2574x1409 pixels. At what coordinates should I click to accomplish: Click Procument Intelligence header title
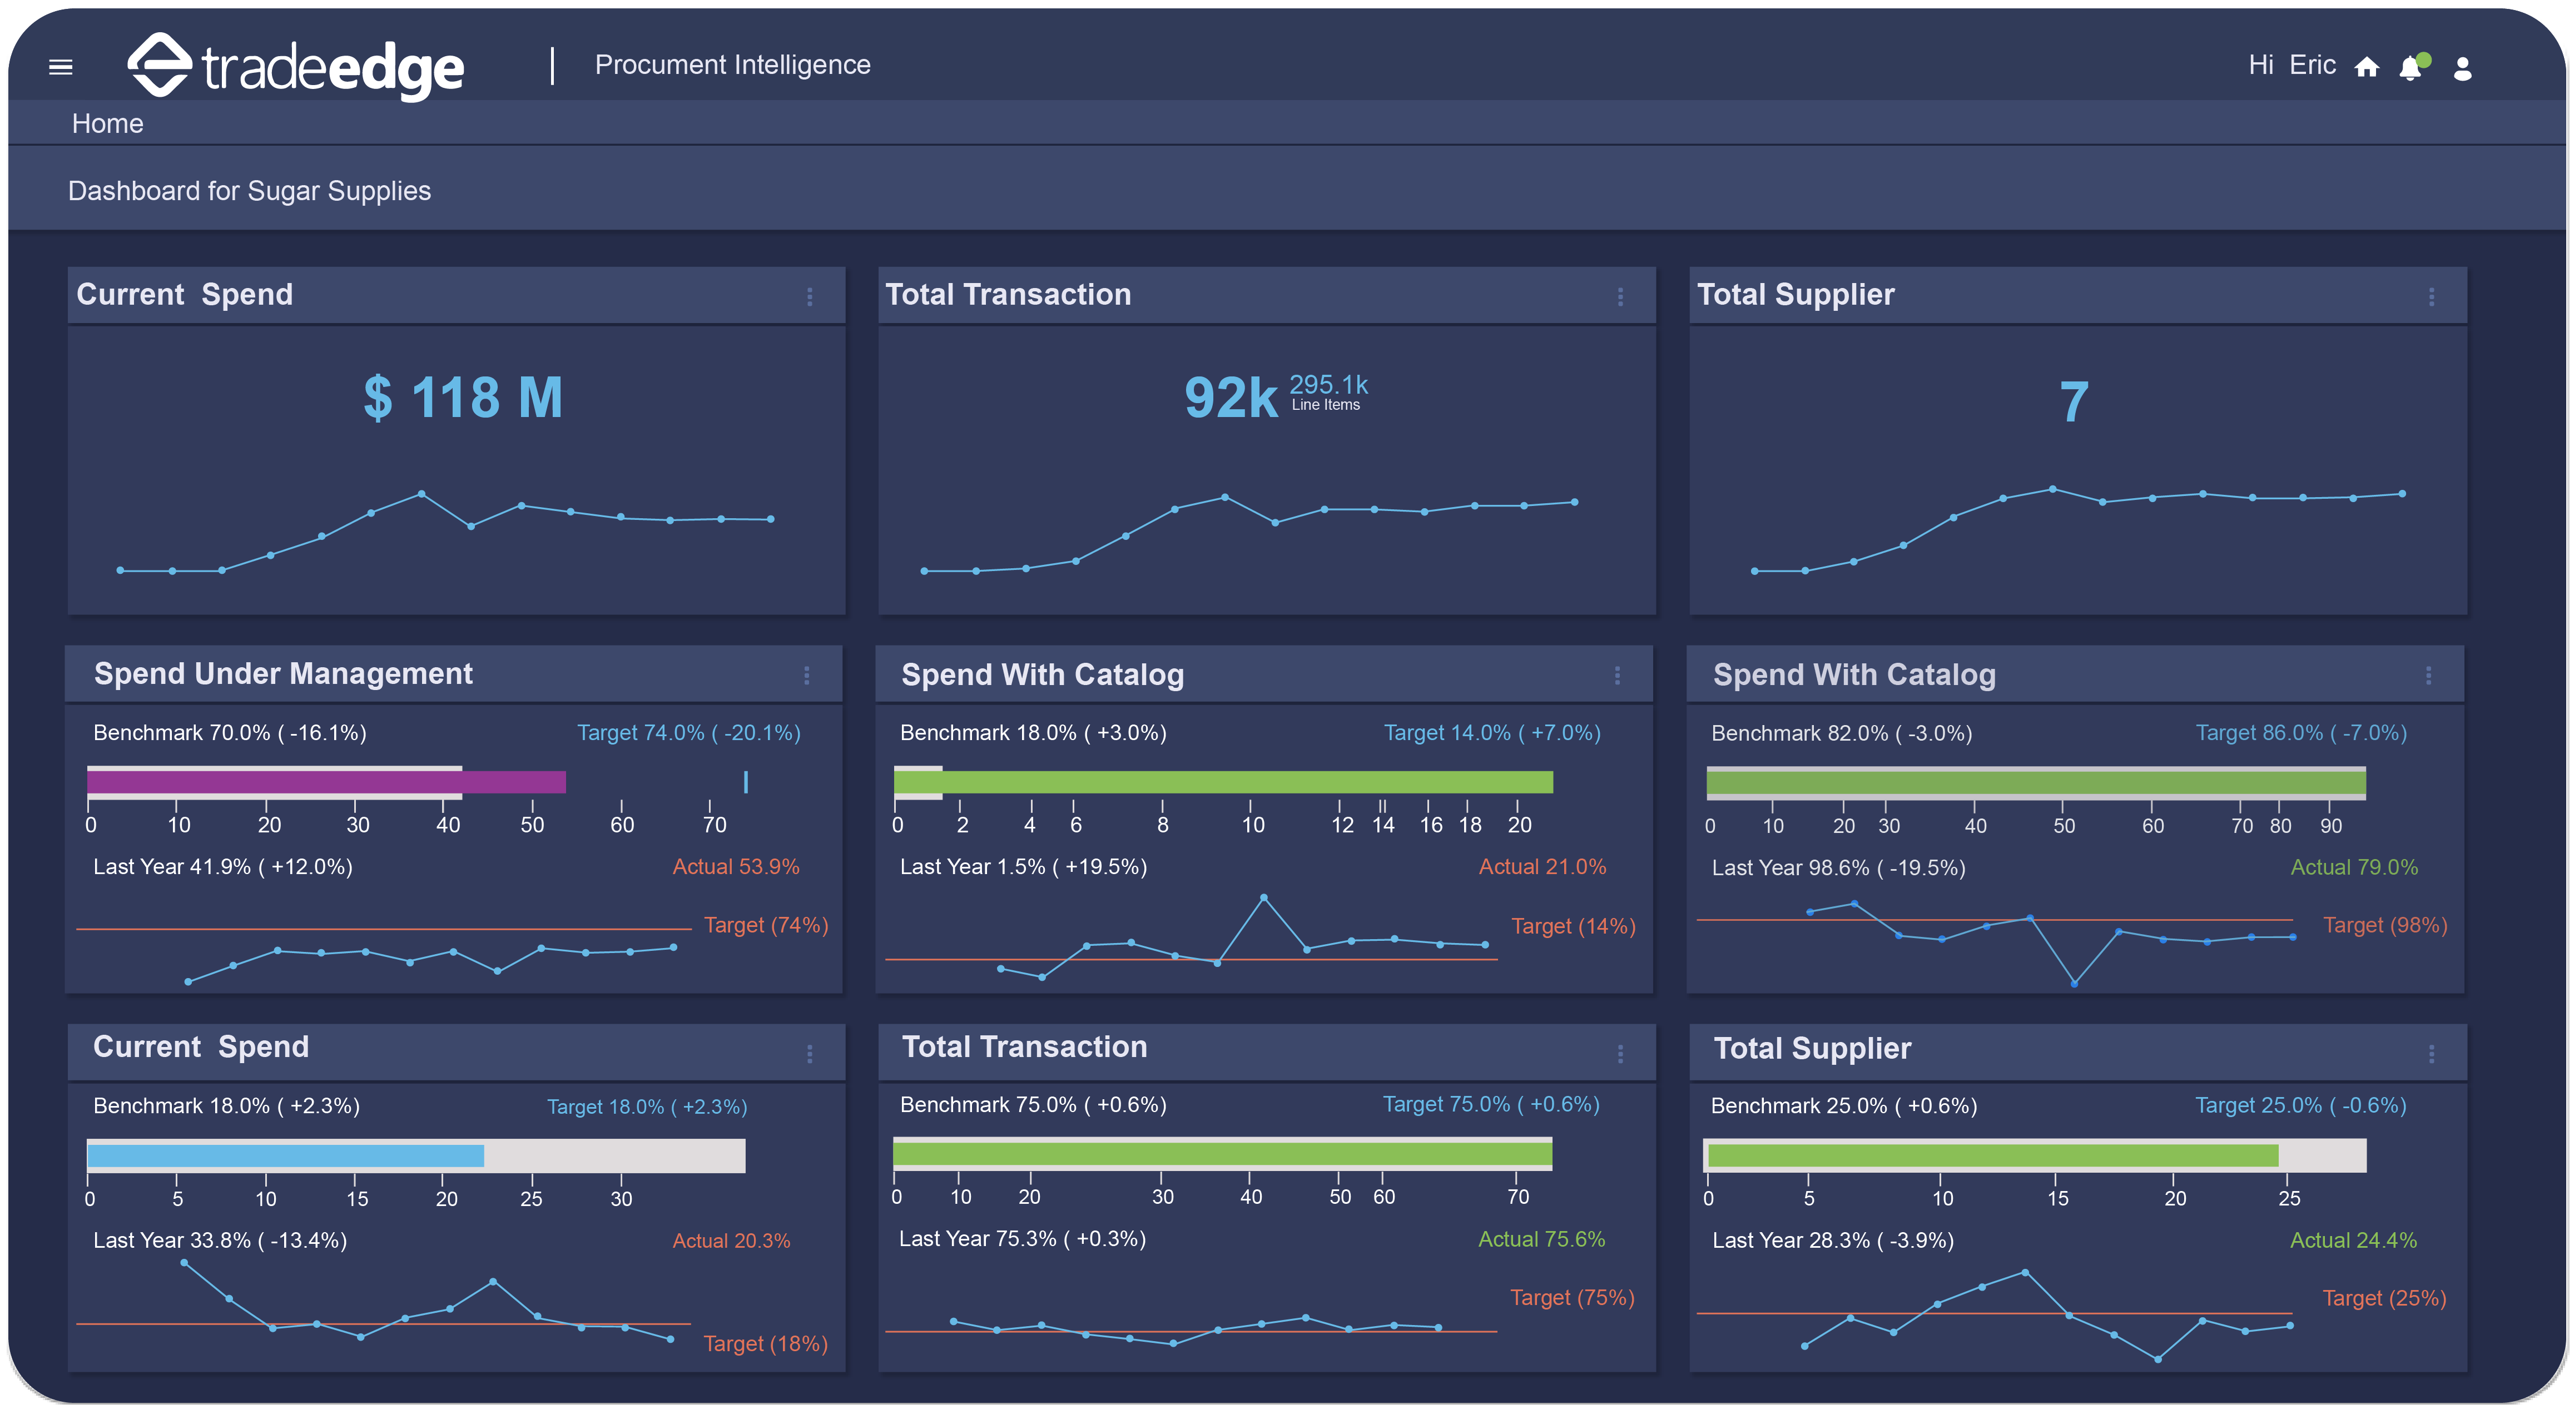[x=731, y=65]
